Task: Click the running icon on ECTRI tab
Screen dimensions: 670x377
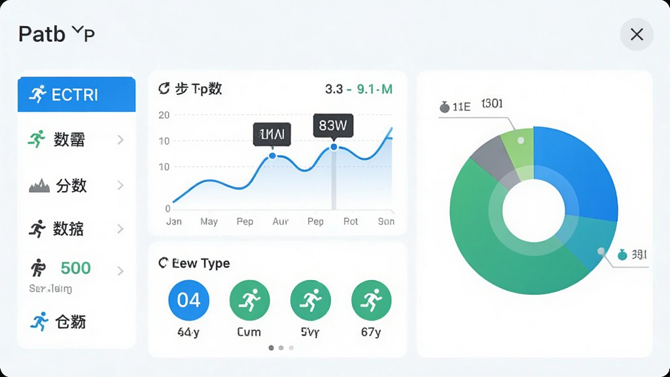Action: point(37,94)
